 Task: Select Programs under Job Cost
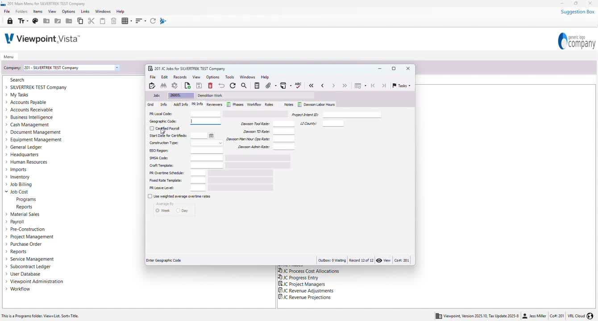pos(26,199)
